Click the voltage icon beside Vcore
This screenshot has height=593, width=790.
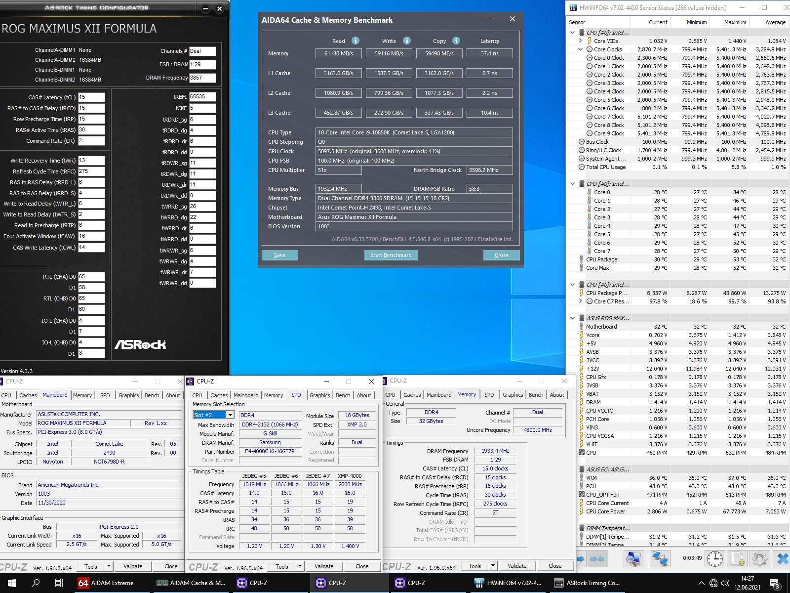(582, 335)
